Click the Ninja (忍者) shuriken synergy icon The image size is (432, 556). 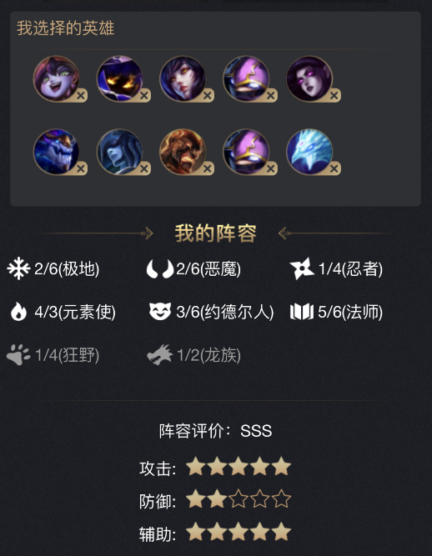(x=302, y=268)
